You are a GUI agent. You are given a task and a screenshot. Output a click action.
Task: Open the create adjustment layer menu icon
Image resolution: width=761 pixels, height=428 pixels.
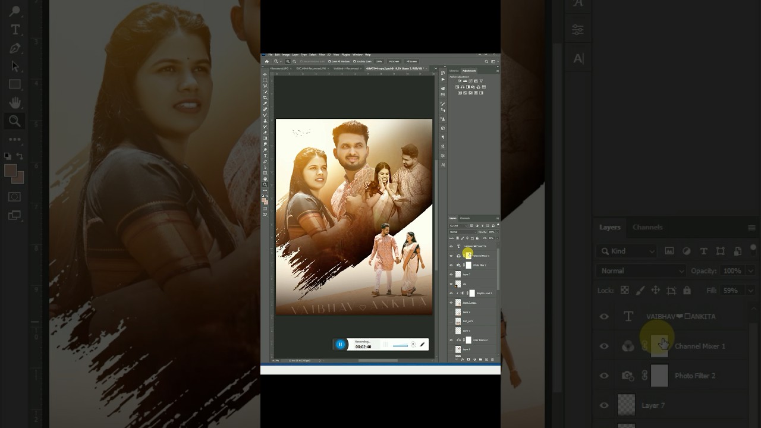pyautogui.click(x=475, y=360)
